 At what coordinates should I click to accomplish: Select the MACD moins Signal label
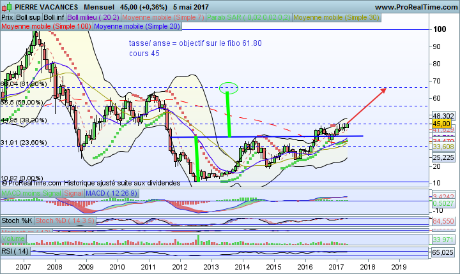[31, 193]
